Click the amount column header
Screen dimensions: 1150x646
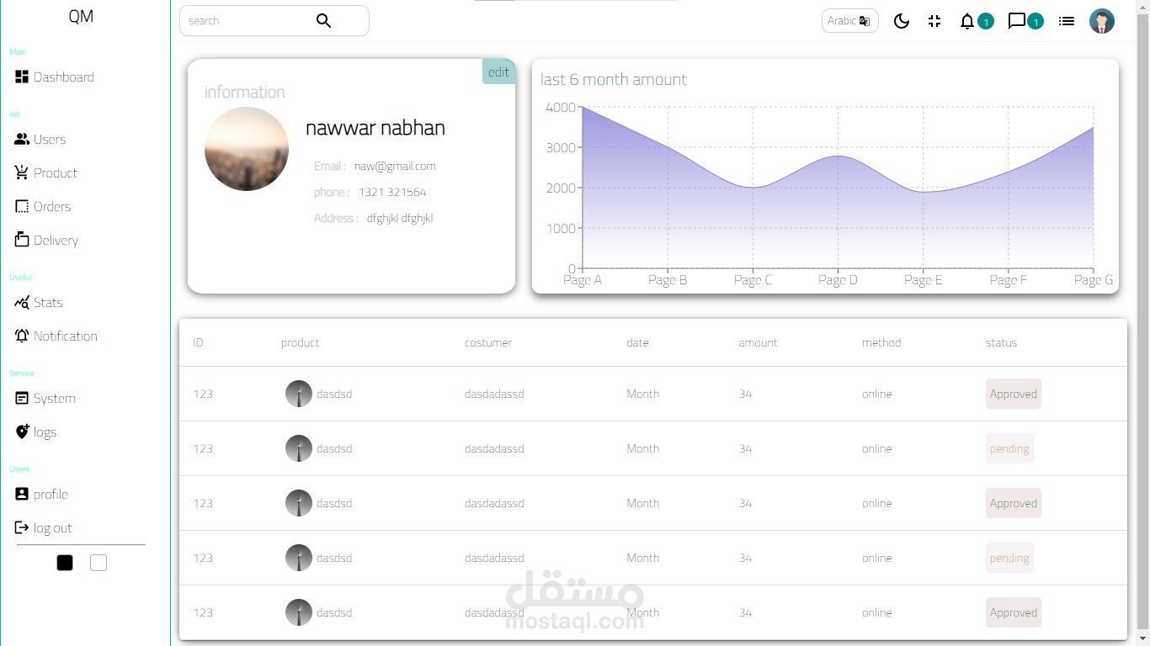pyautogui.click(x=758, y=343)
